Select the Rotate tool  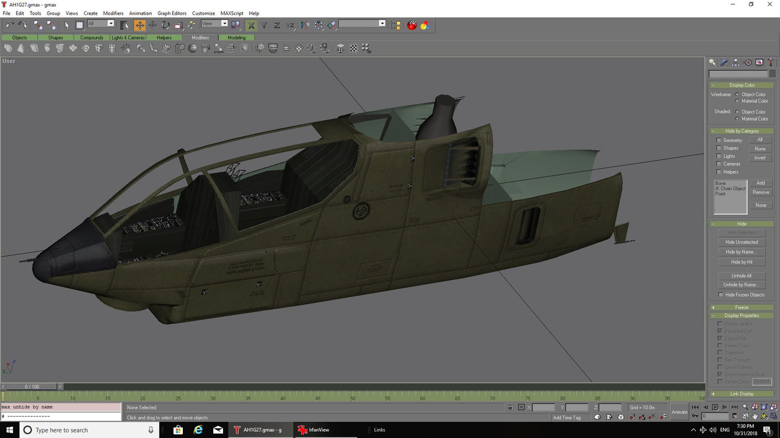pyautogui.click(x=165, y=25)
